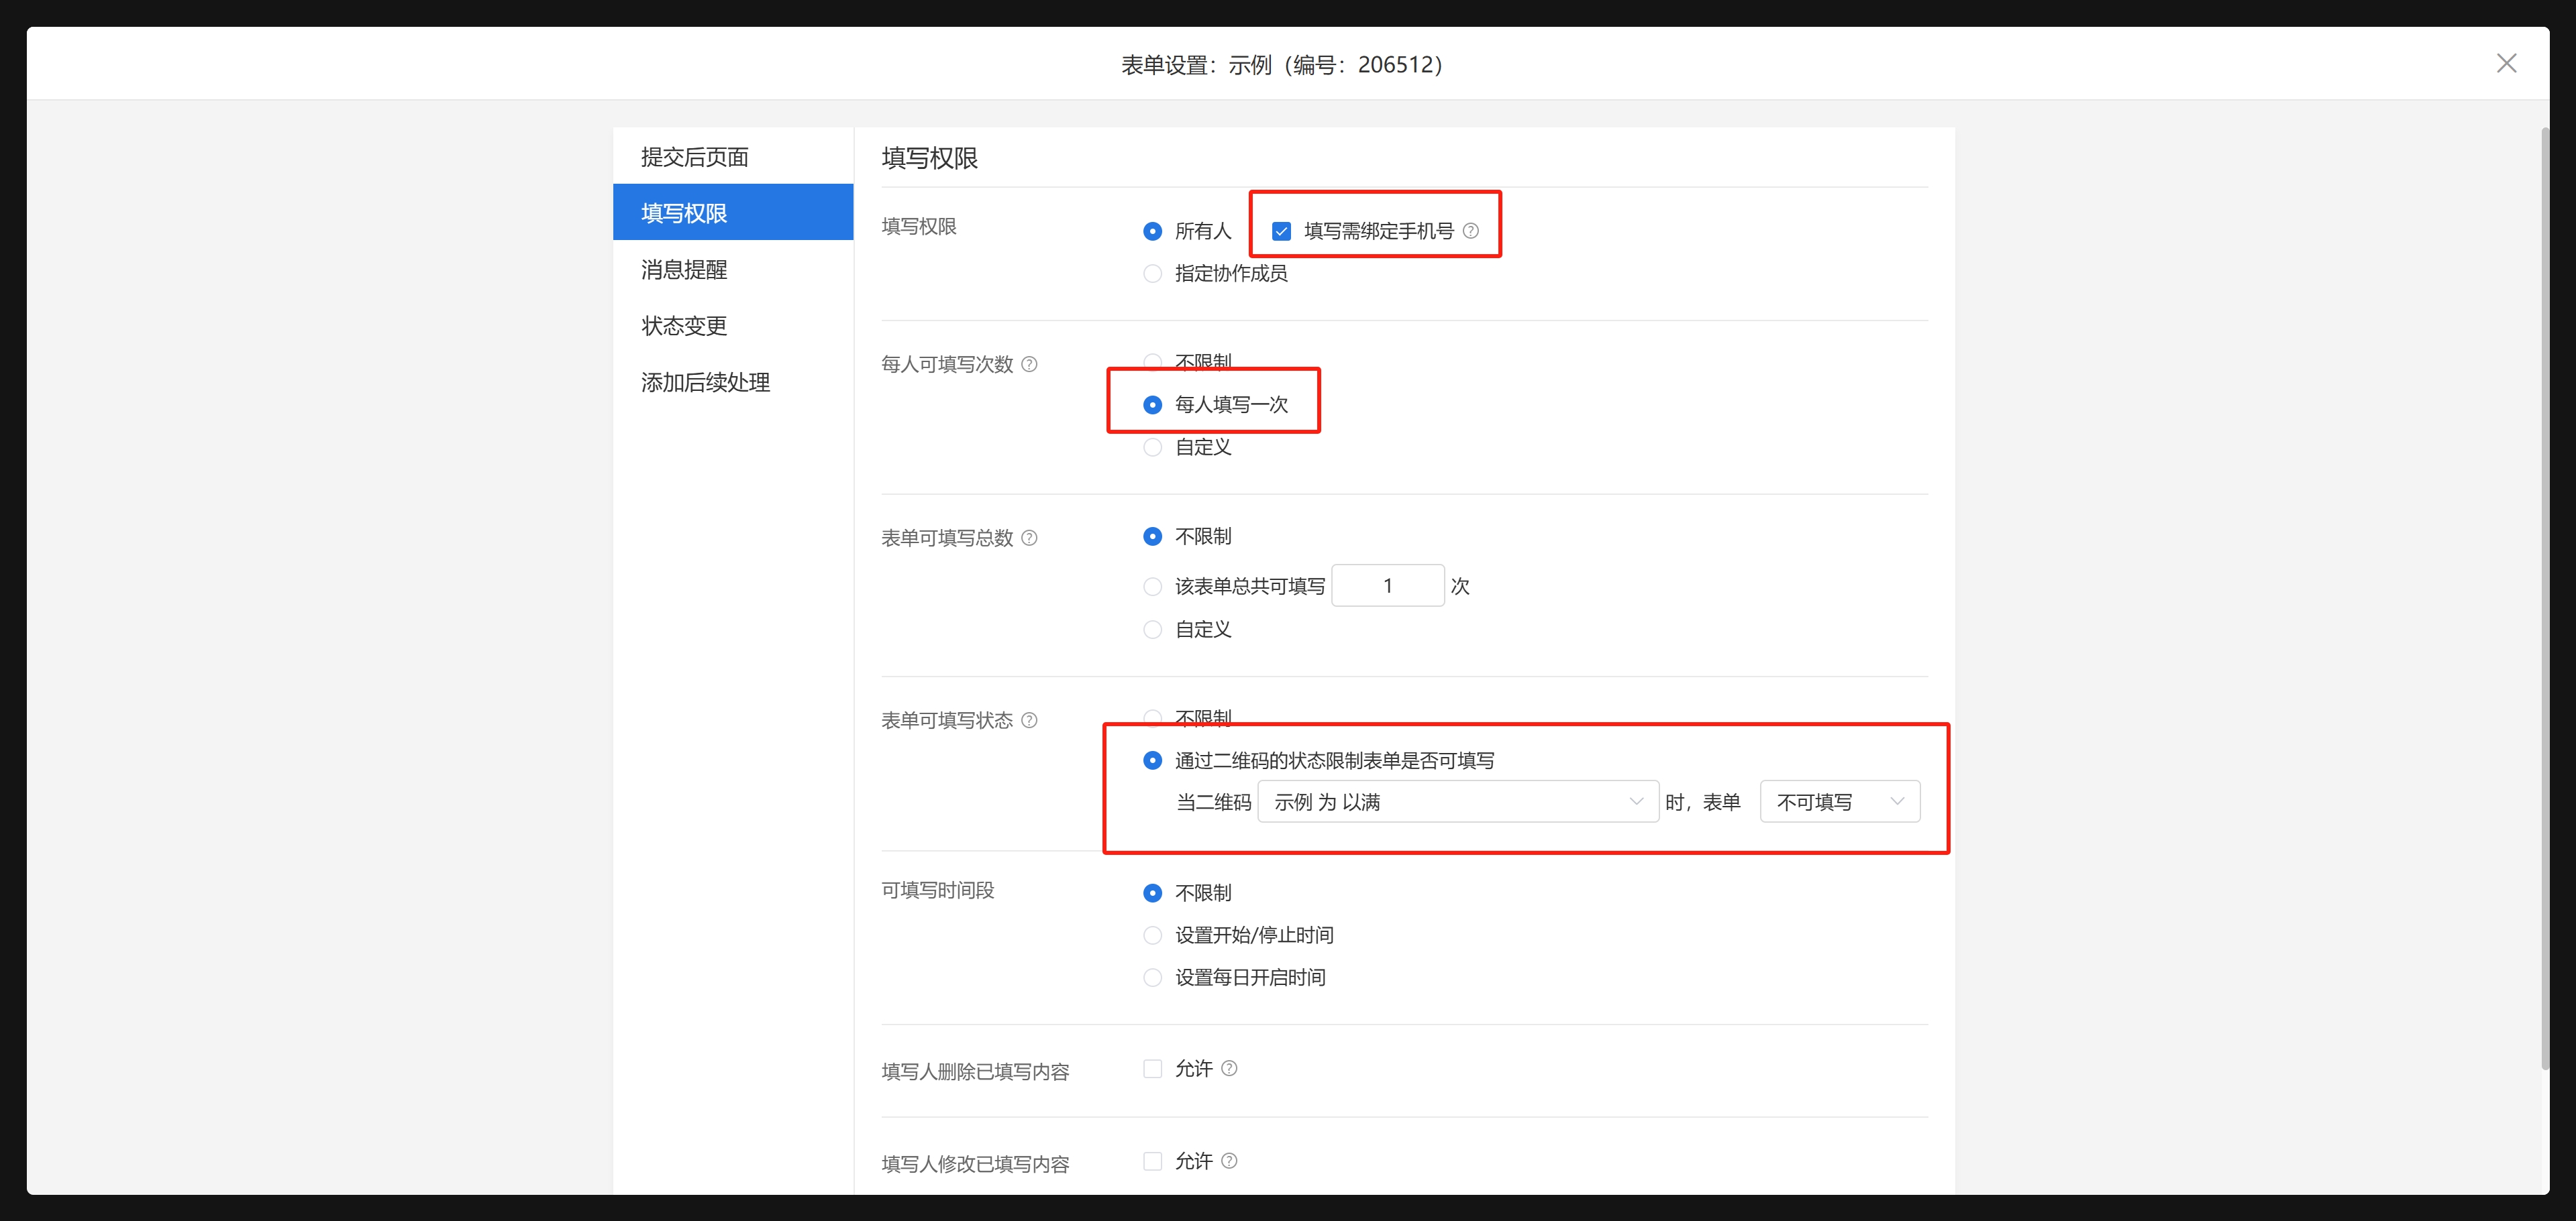Select 不限制 under 表单可填写总数
Image resolution: width=2576 pixels, height=1221 pixels.
tap(1152, 536)
